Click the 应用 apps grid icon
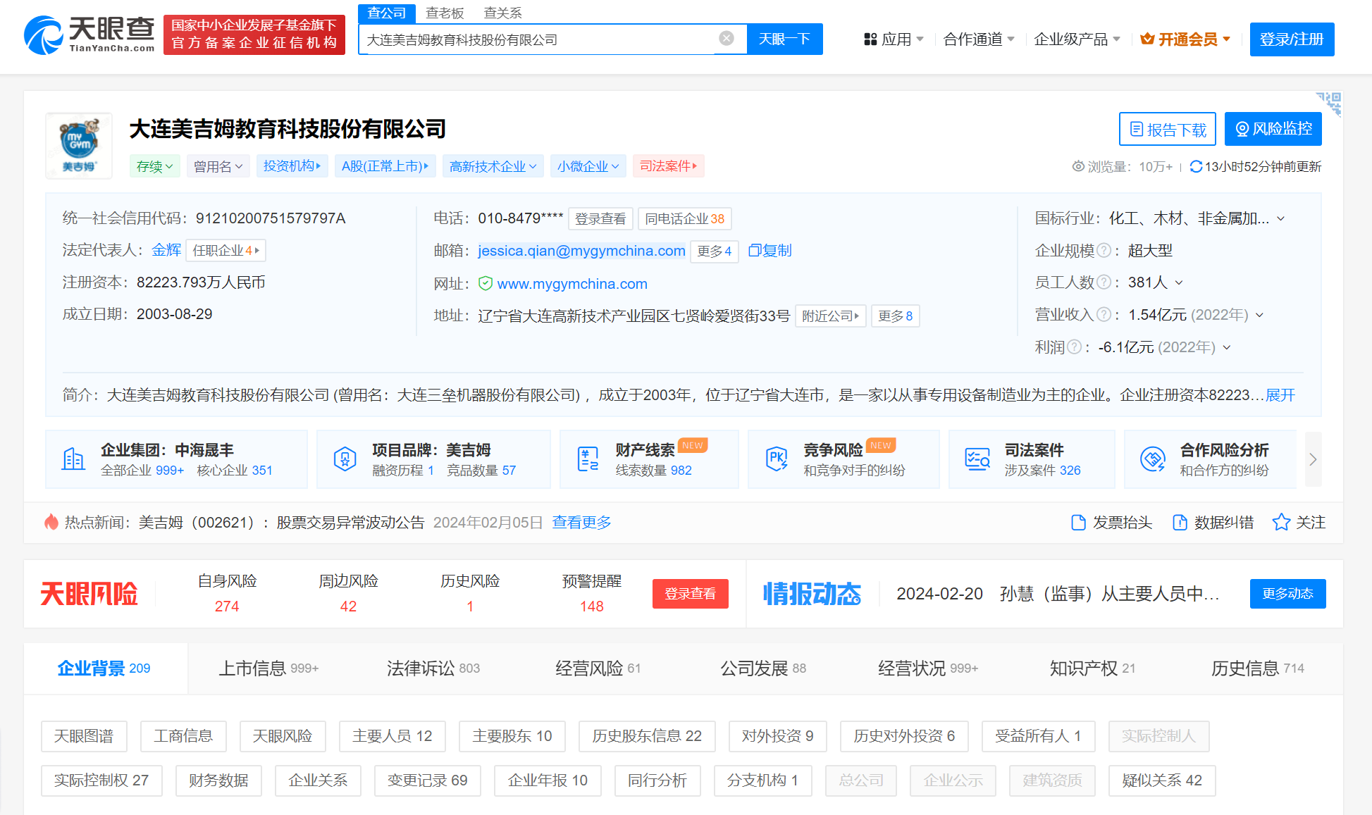Screen dimensions: 1372x815 870,39
